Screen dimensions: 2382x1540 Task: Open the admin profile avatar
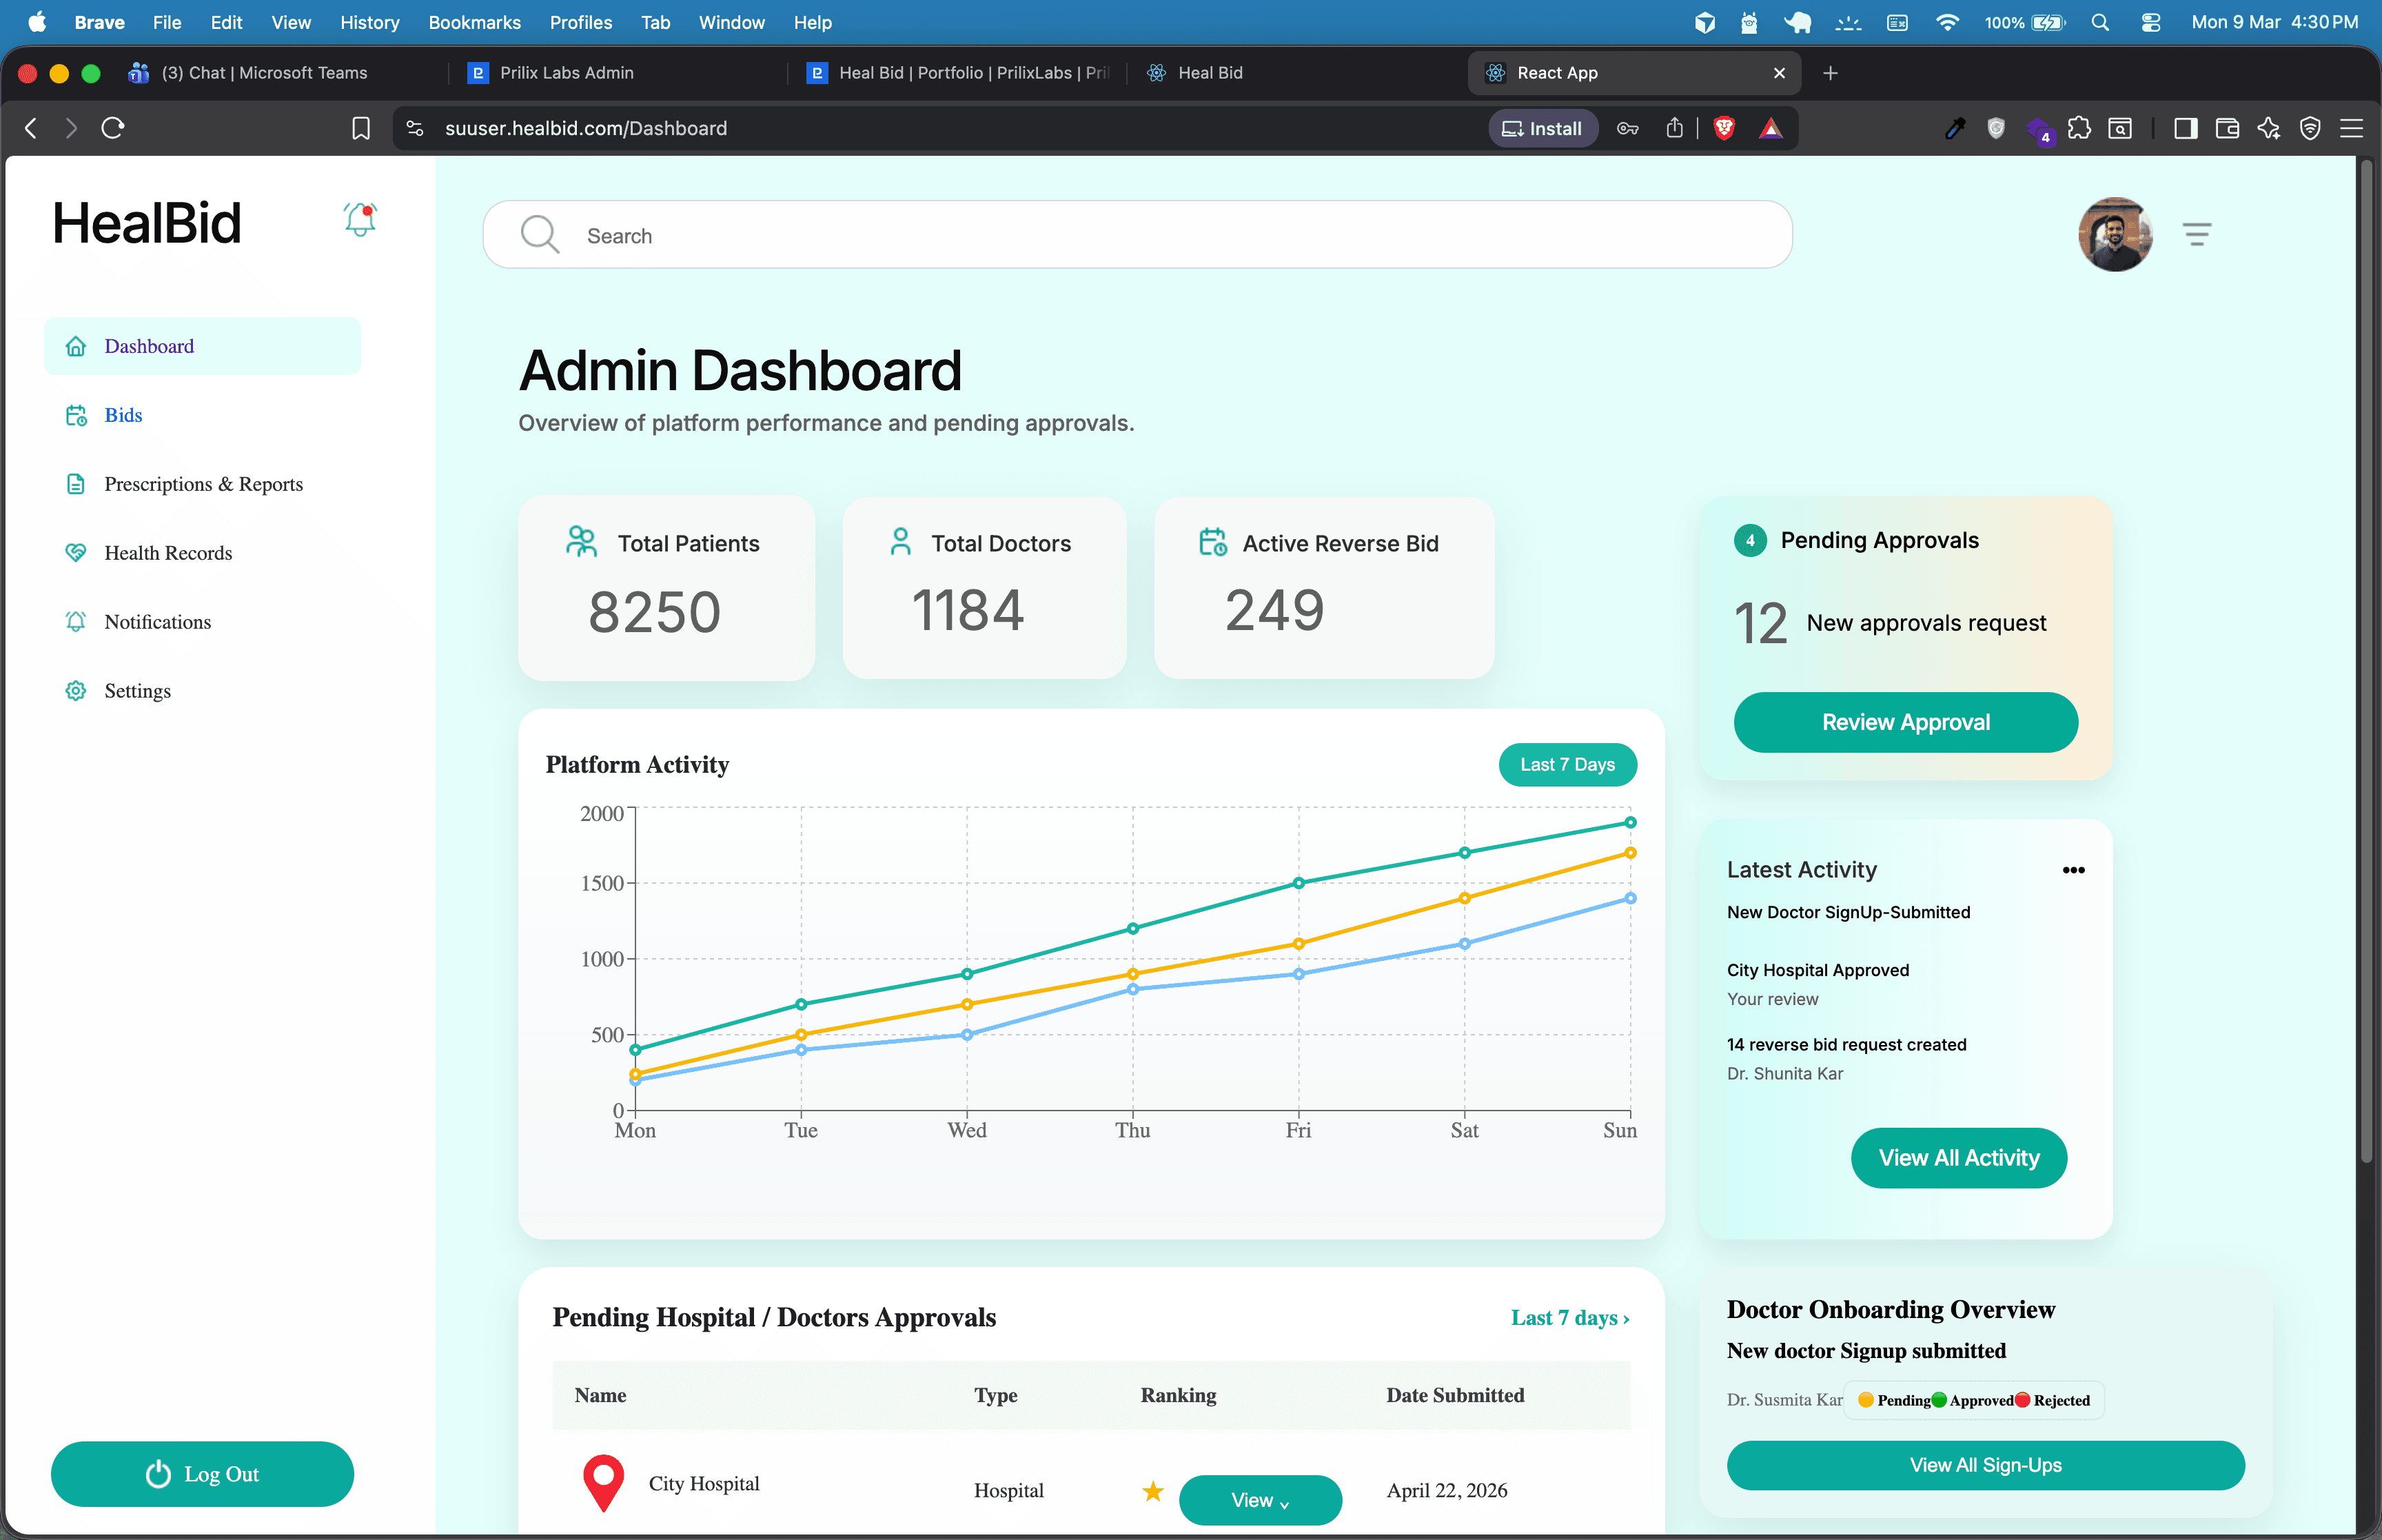coord(2116,234)
